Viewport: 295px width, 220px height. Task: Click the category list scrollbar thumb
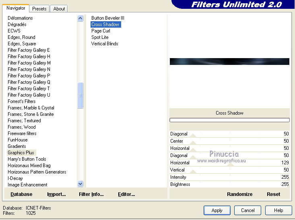80,95
